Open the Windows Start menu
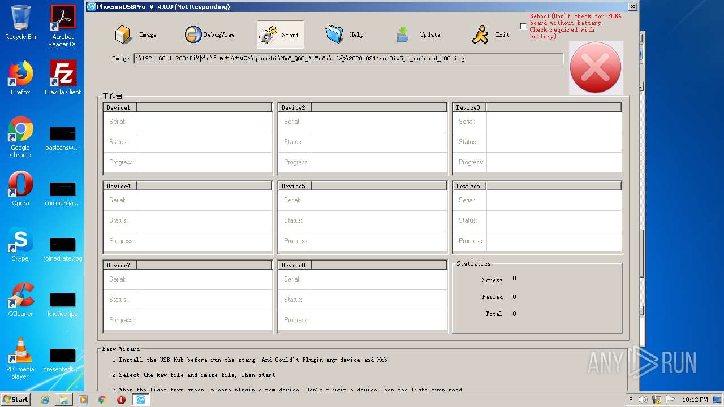The height and width of the screenshot is (407, 724). [x=15, y=399]
